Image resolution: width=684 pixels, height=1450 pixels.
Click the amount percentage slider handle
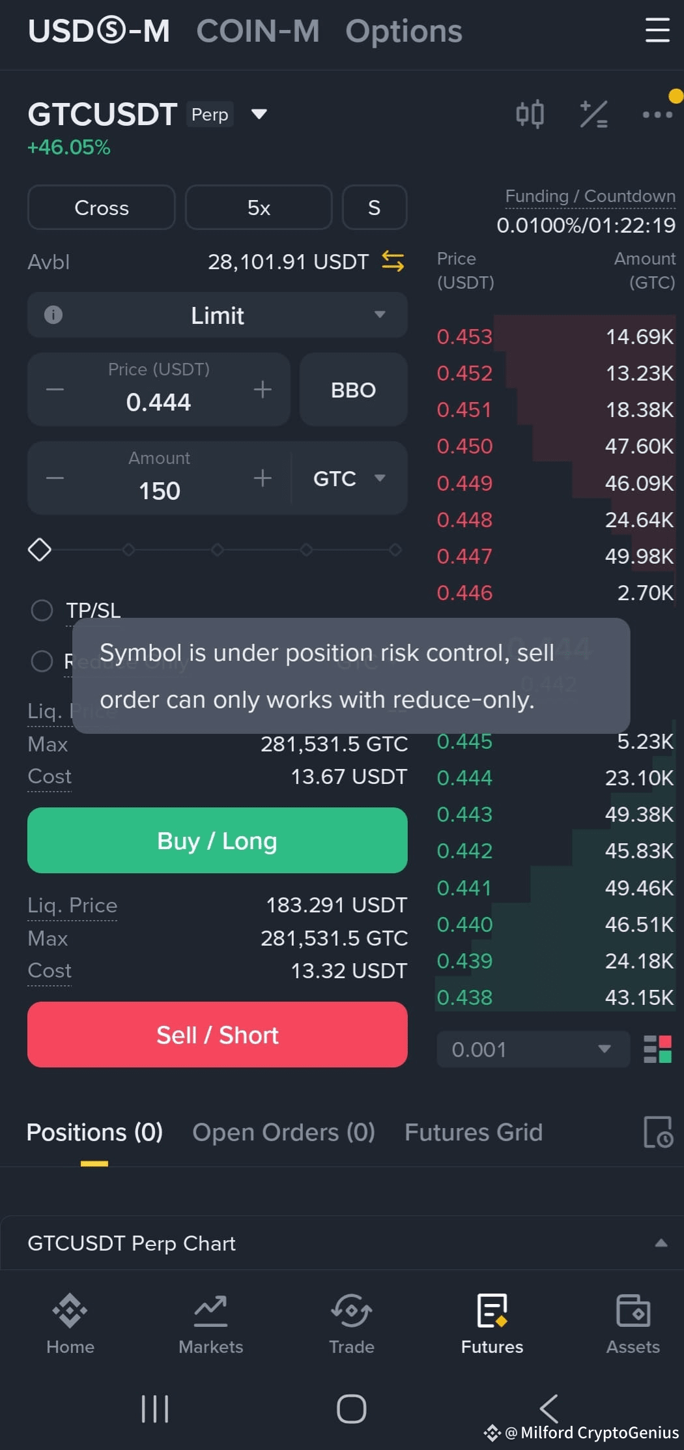point(40,549)
